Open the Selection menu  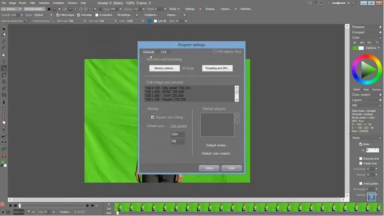click(44, 3)
